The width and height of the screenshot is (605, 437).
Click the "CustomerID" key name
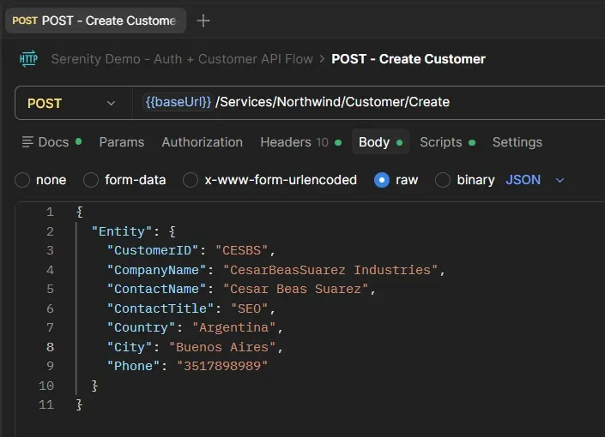[x=153, y=250]
